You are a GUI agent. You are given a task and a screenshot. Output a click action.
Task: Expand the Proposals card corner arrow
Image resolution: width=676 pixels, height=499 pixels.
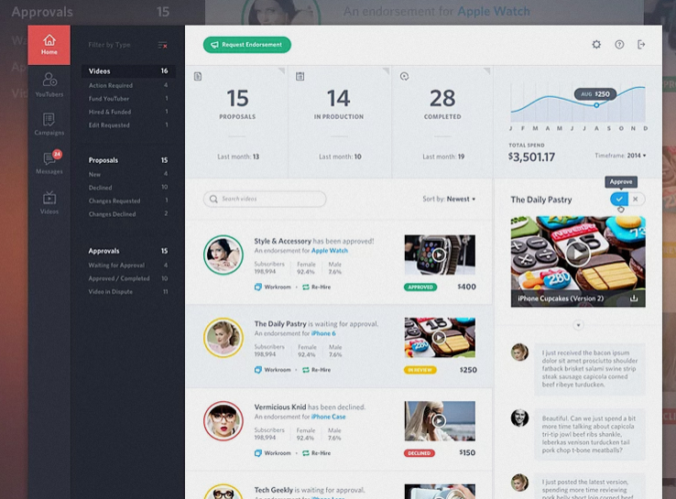282,71
